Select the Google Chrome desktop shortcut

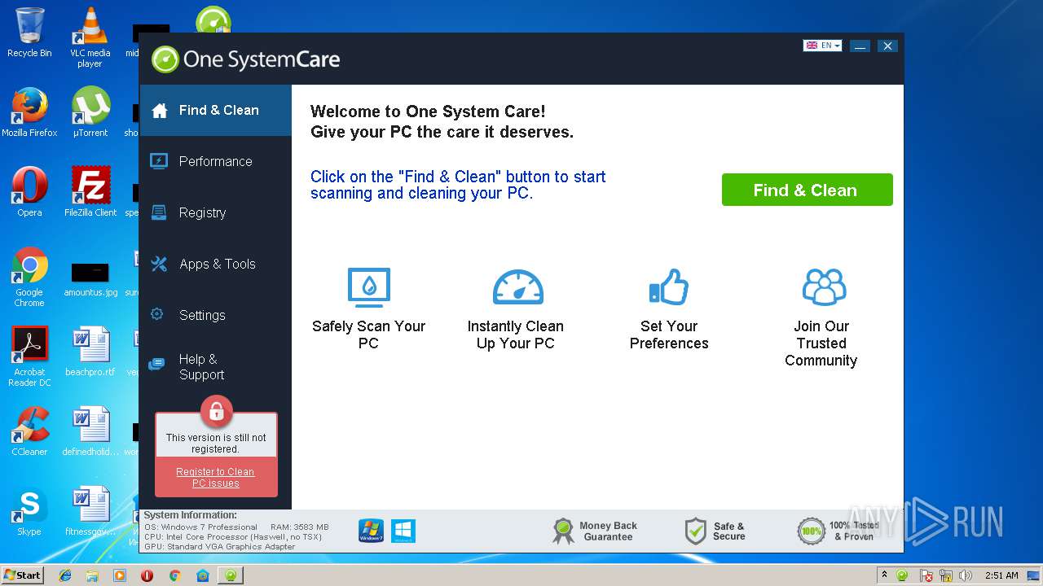[29, 277]
